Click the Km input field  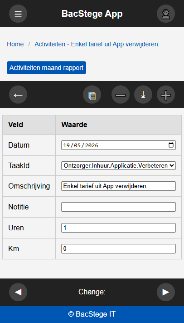[118, 248]
